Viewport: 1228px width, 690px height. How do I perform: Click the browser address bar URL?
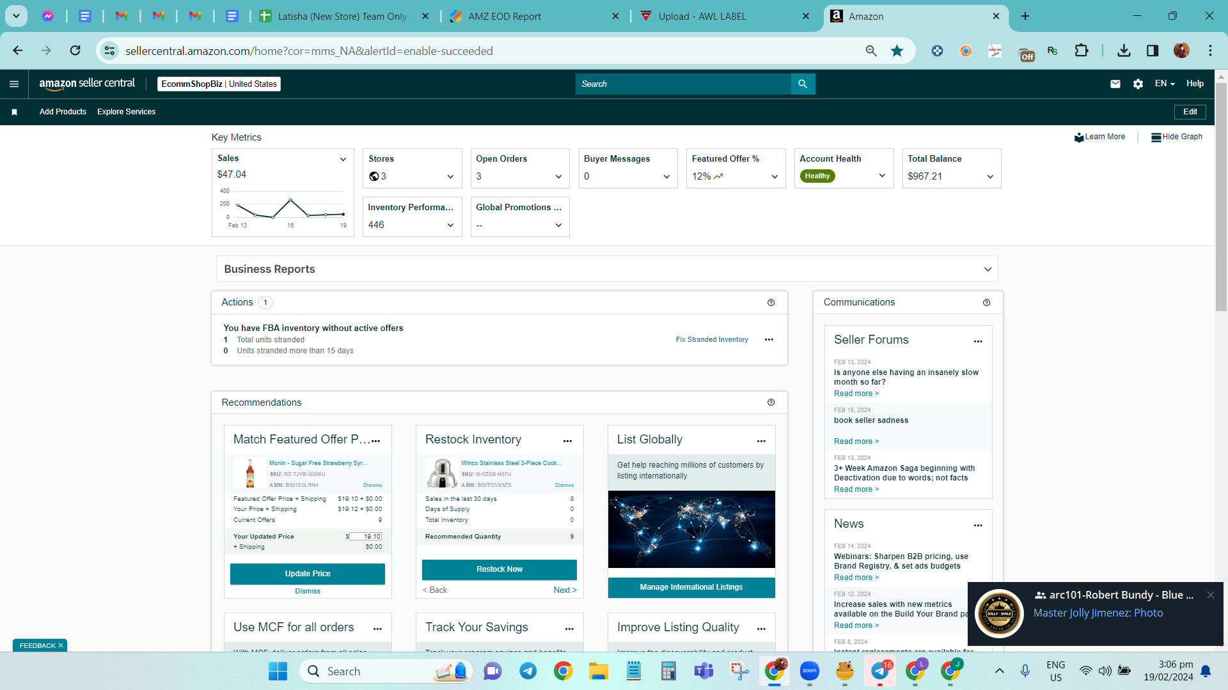point(309,50)
